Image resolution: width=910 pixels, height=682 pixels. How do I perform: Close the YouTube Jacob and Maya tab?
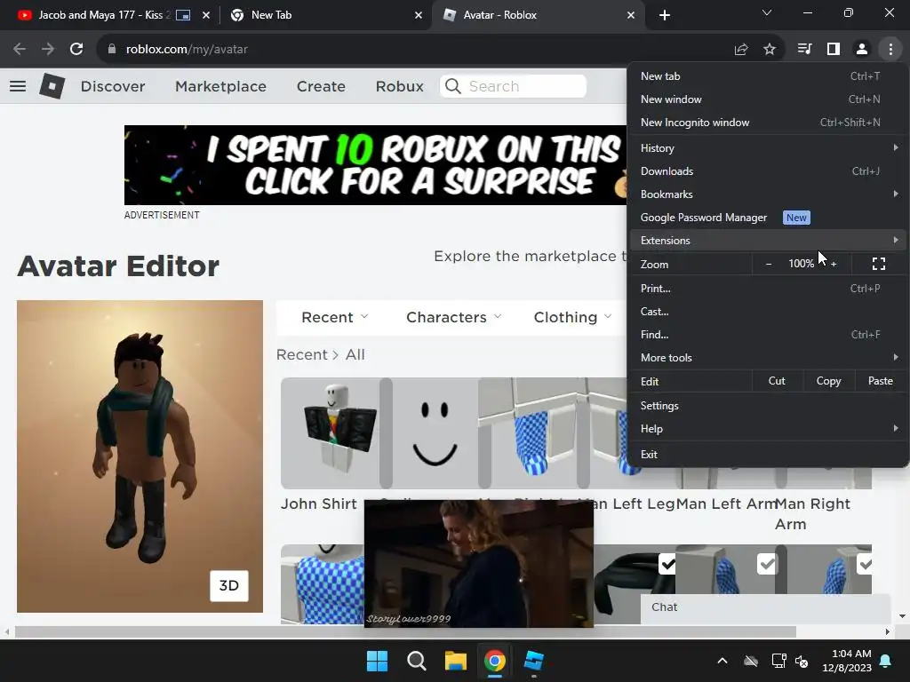206,15
